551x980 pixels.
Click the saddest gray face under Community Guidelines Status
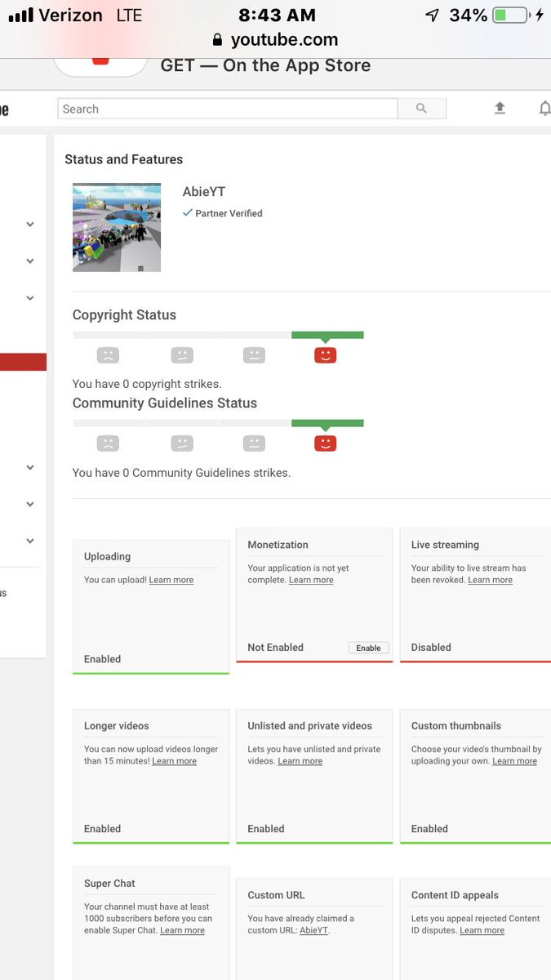point(108,443)
